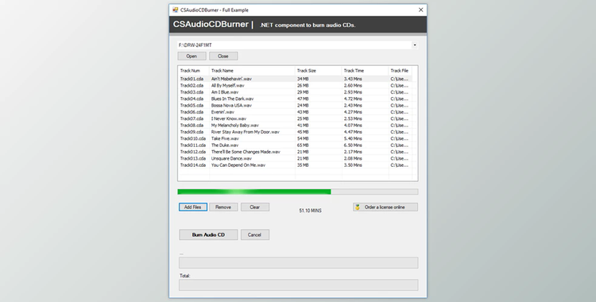Click the Remove button
The image size is (596, 302).
[223, 207]
